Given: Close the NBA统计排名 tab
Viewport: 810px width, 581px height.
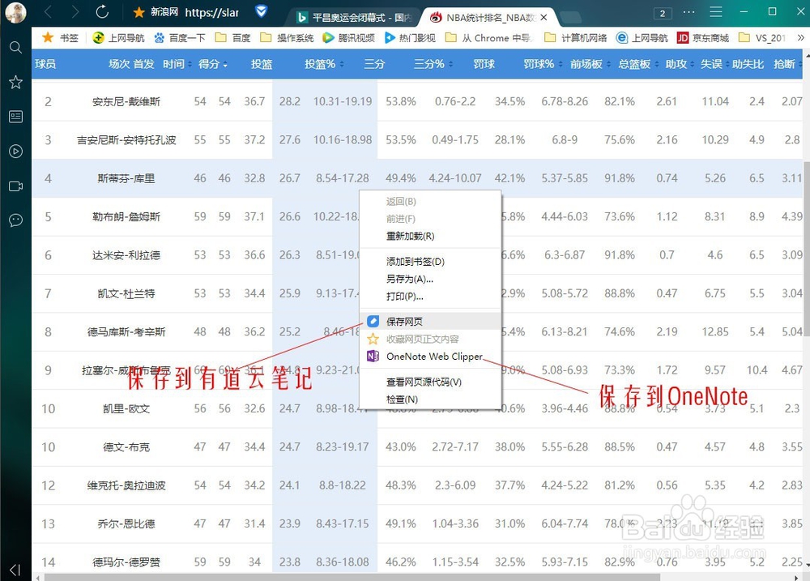Looking at the screenshot, I should 544,18.
